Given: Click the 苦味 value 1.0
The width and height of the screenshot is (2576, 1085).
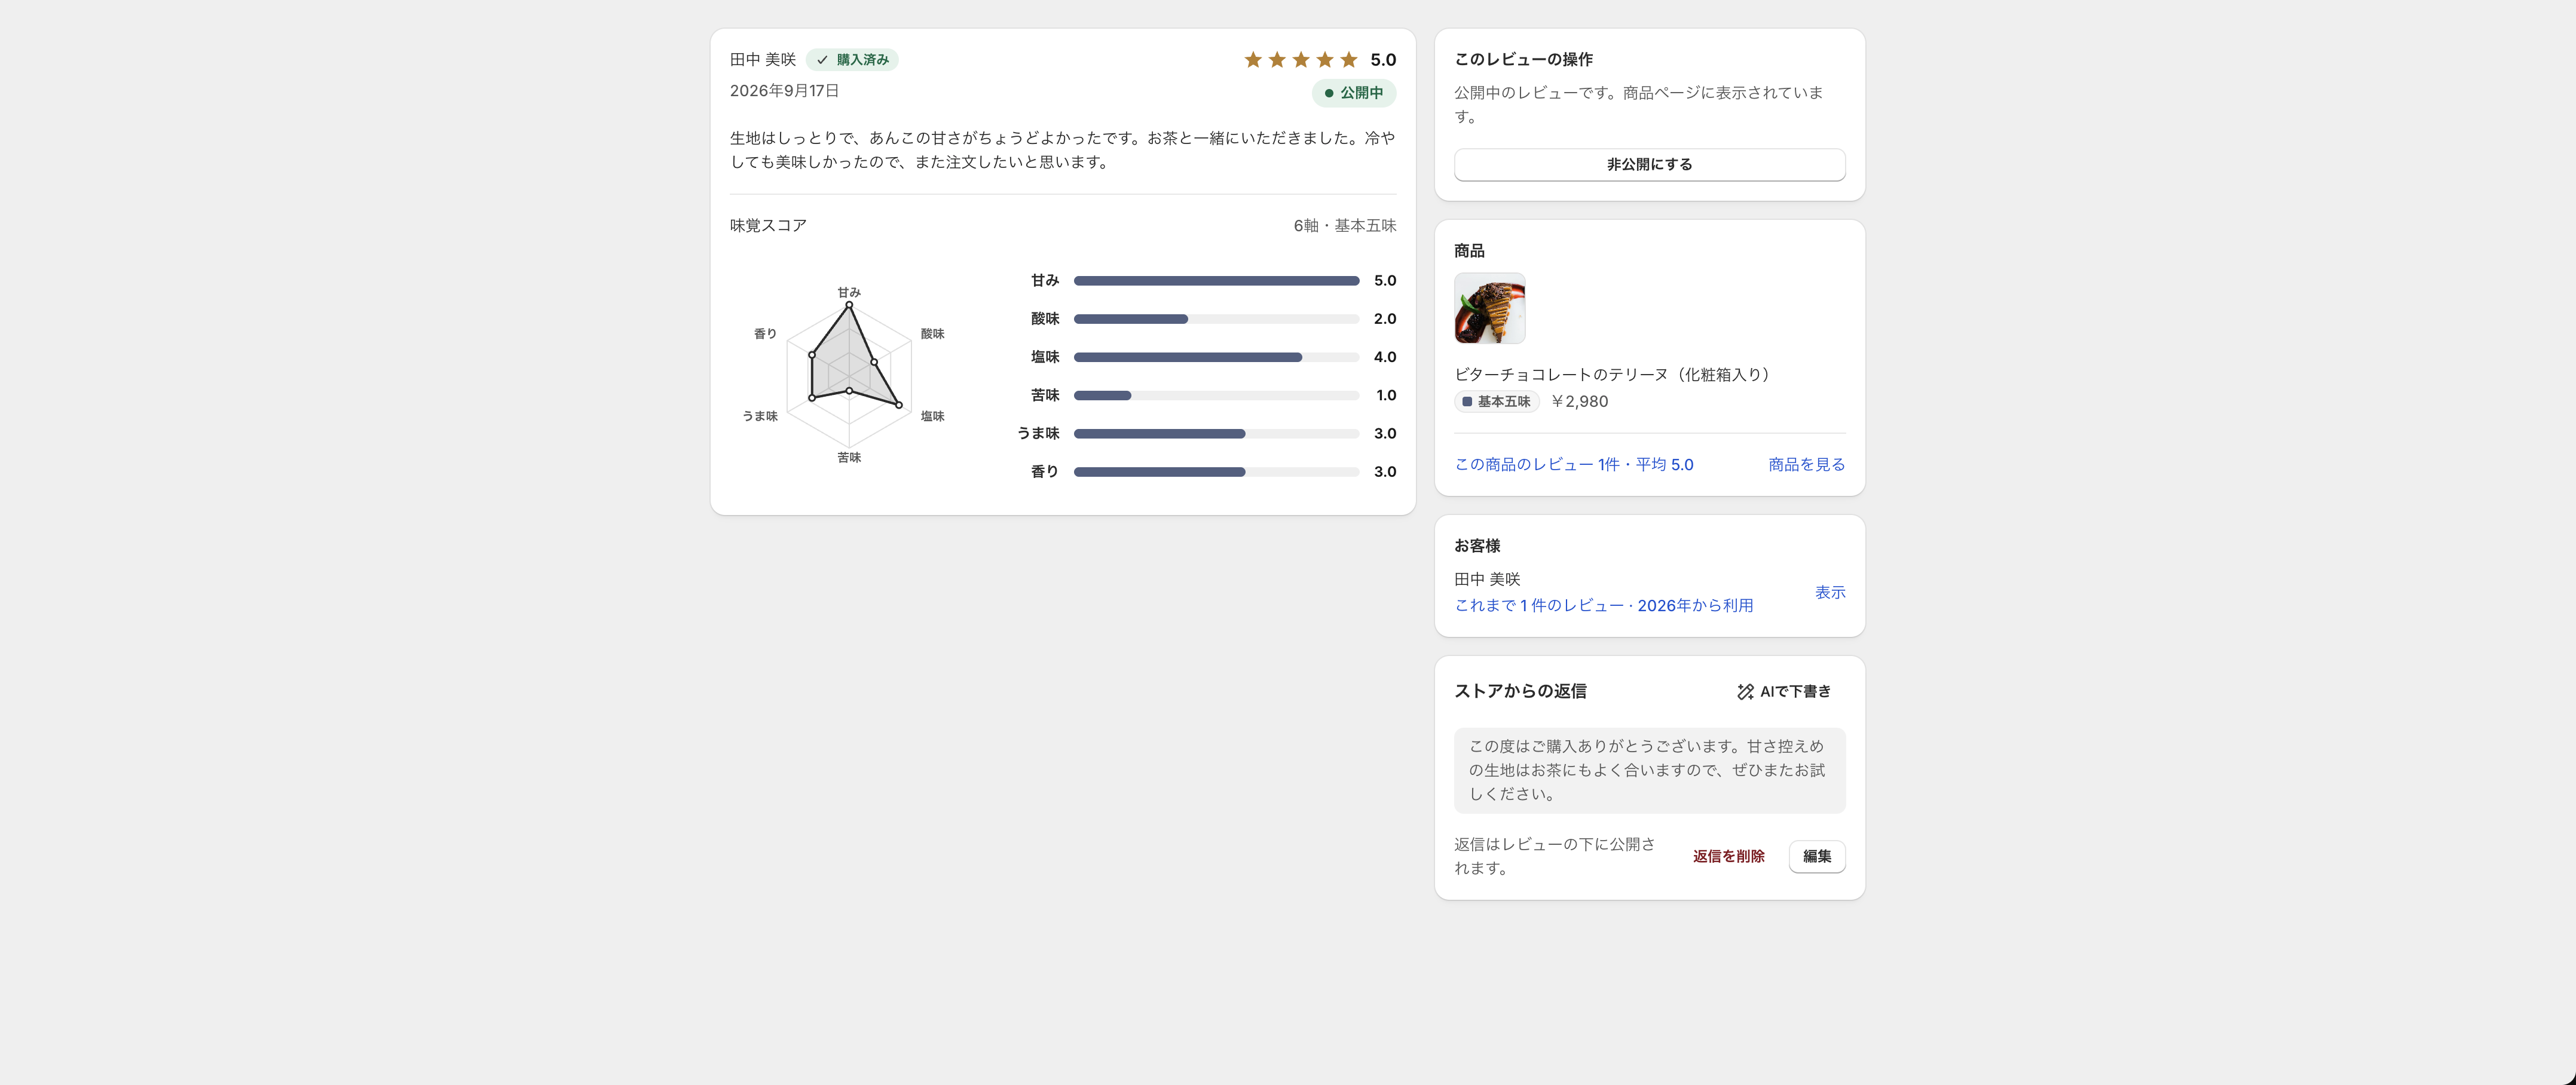Looking at the screenshot, I should [1385, 396].
